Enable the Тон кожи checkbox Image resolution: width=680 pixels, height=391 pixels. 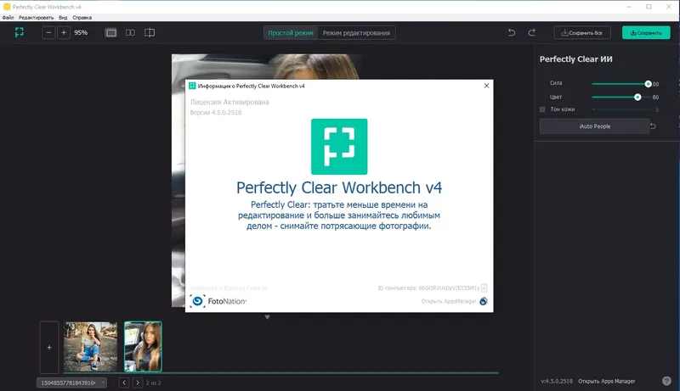542,109
